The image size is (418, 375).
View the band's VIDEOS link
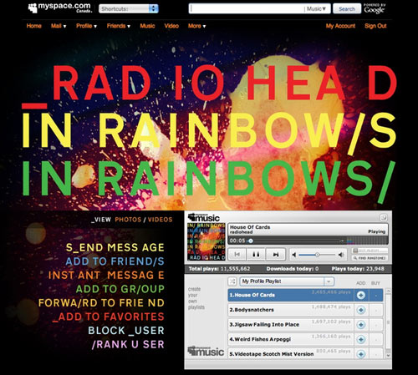[x=160, y=220]
